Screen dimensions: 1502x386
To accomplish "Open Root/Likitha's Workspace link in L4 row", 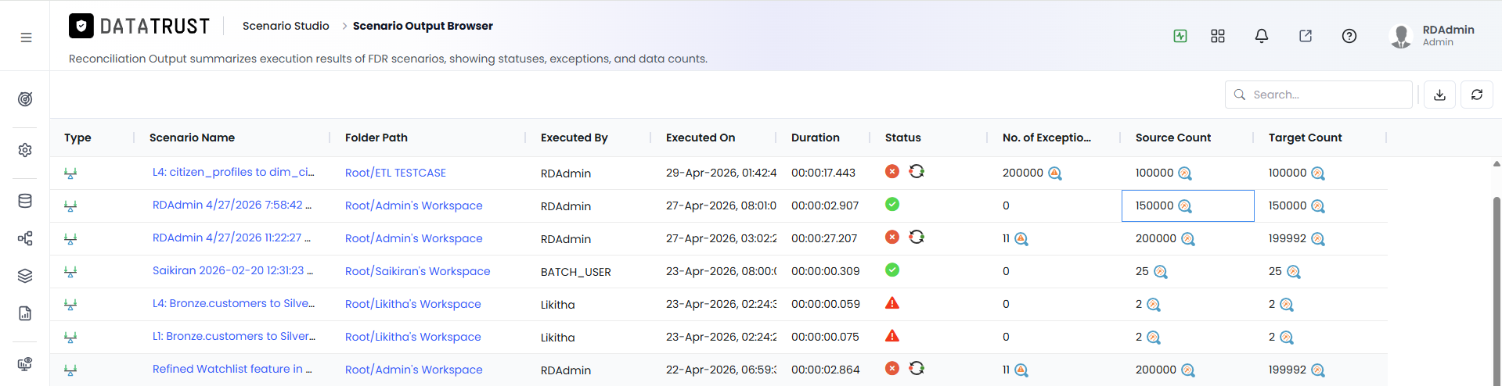I will pos(412,304).
